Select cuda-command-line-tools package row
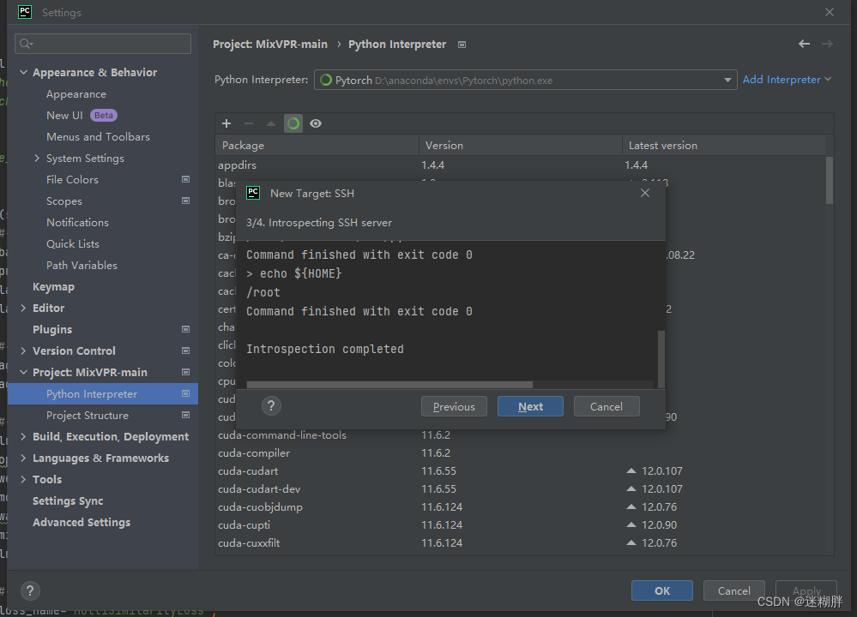The width and height of the screenshot is (857, 617). (521, 435)
